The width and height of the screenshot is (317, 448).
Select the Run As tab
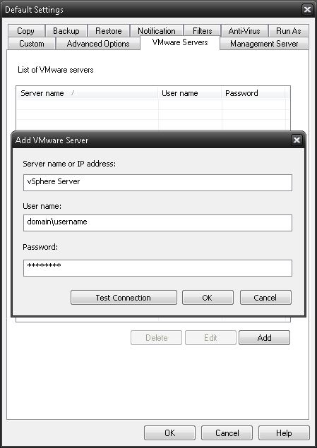click(x=289, y=31)
